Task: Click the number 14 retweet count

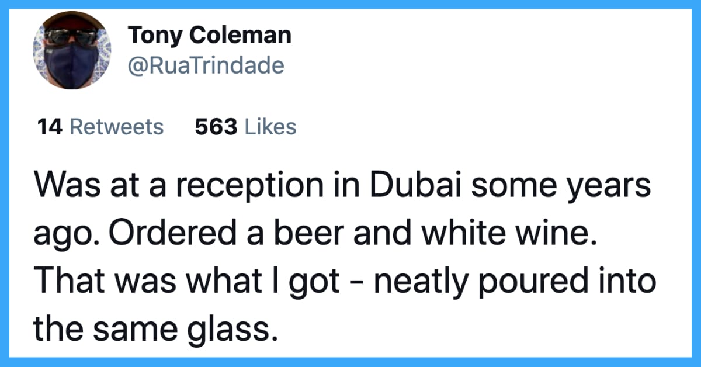Action: tap(50, 127)
